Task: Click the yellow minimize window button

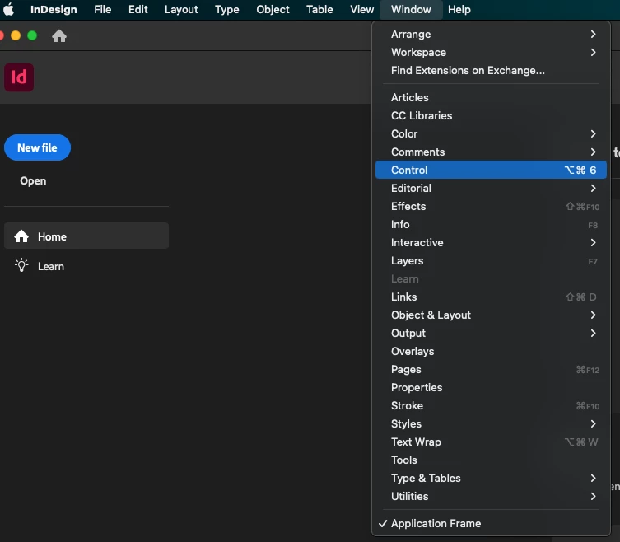Action: coord(16,35)
